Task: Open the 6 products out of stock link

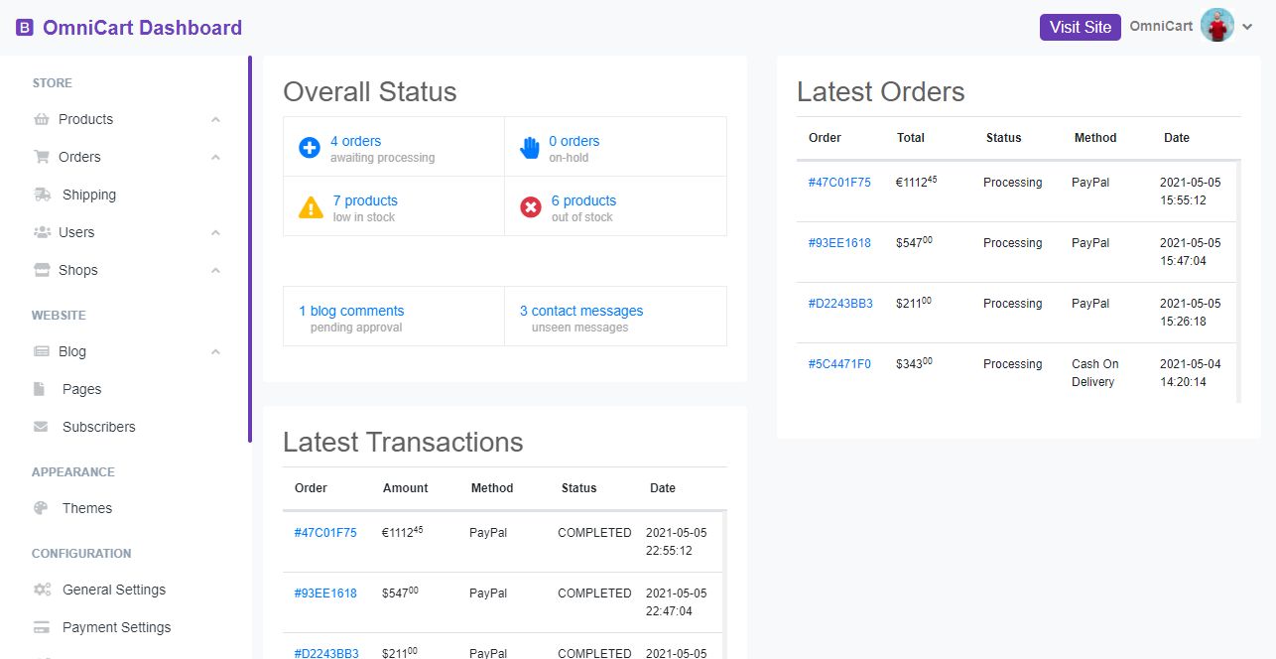Action: click(x=583, y=200)
